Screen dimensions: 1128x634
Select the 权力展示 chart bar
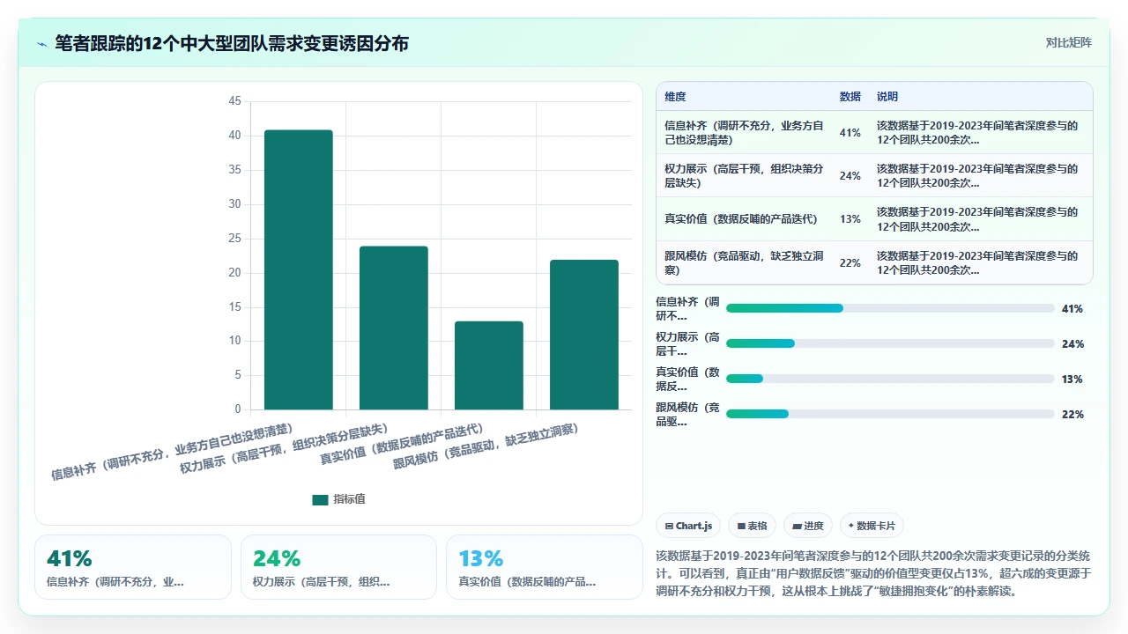[394, 328]
